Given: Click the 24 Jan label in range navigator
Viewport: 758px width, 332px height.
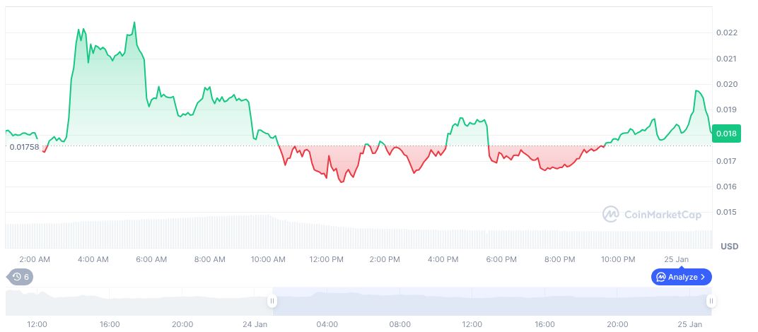Looking at the screenshot, I should pyautogui.click(x=255, y=324).
